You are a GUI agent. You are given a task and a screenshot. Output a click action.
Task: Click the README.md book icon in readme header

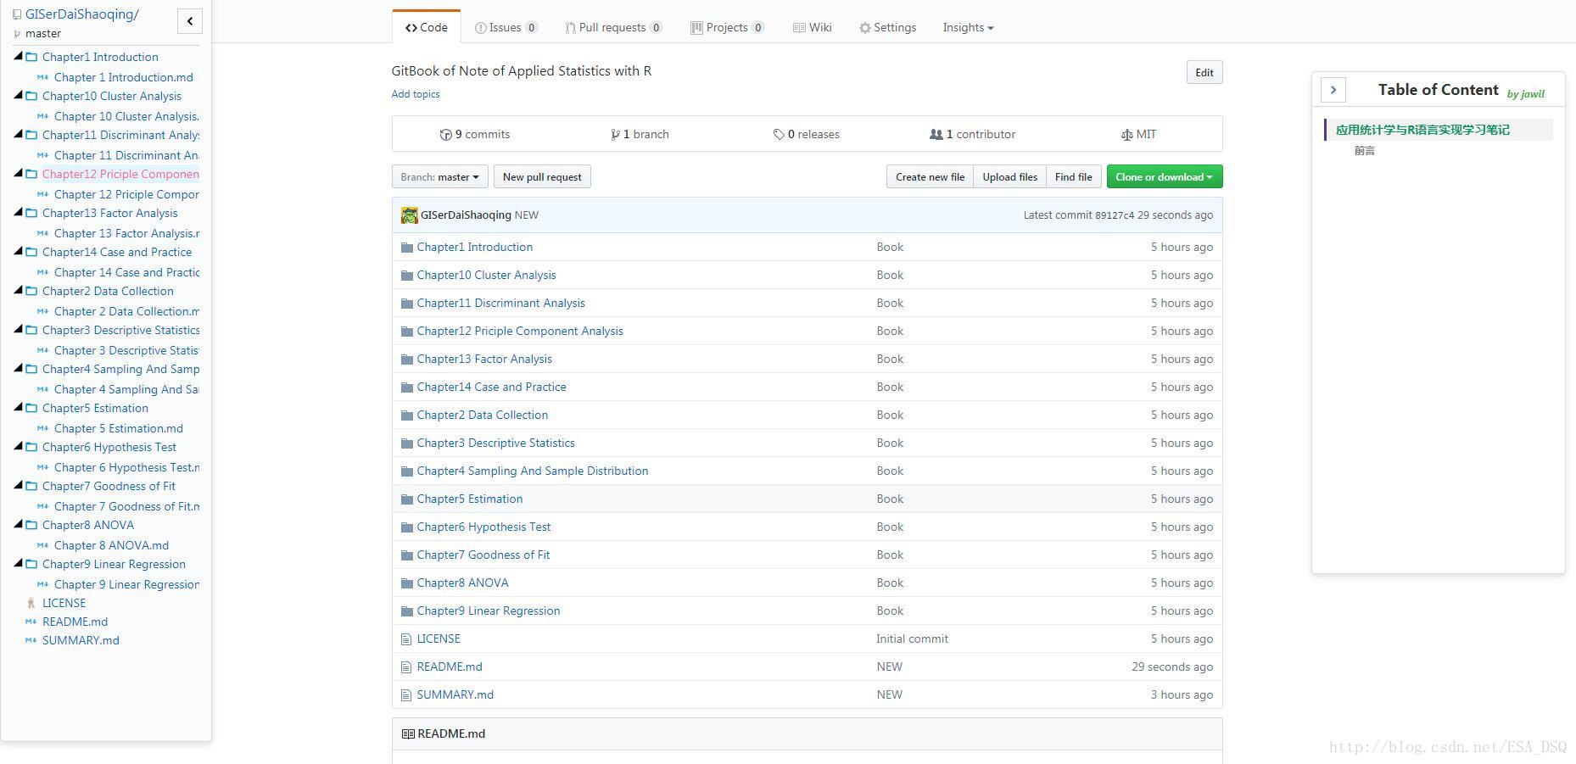click(x=408, y=734)
